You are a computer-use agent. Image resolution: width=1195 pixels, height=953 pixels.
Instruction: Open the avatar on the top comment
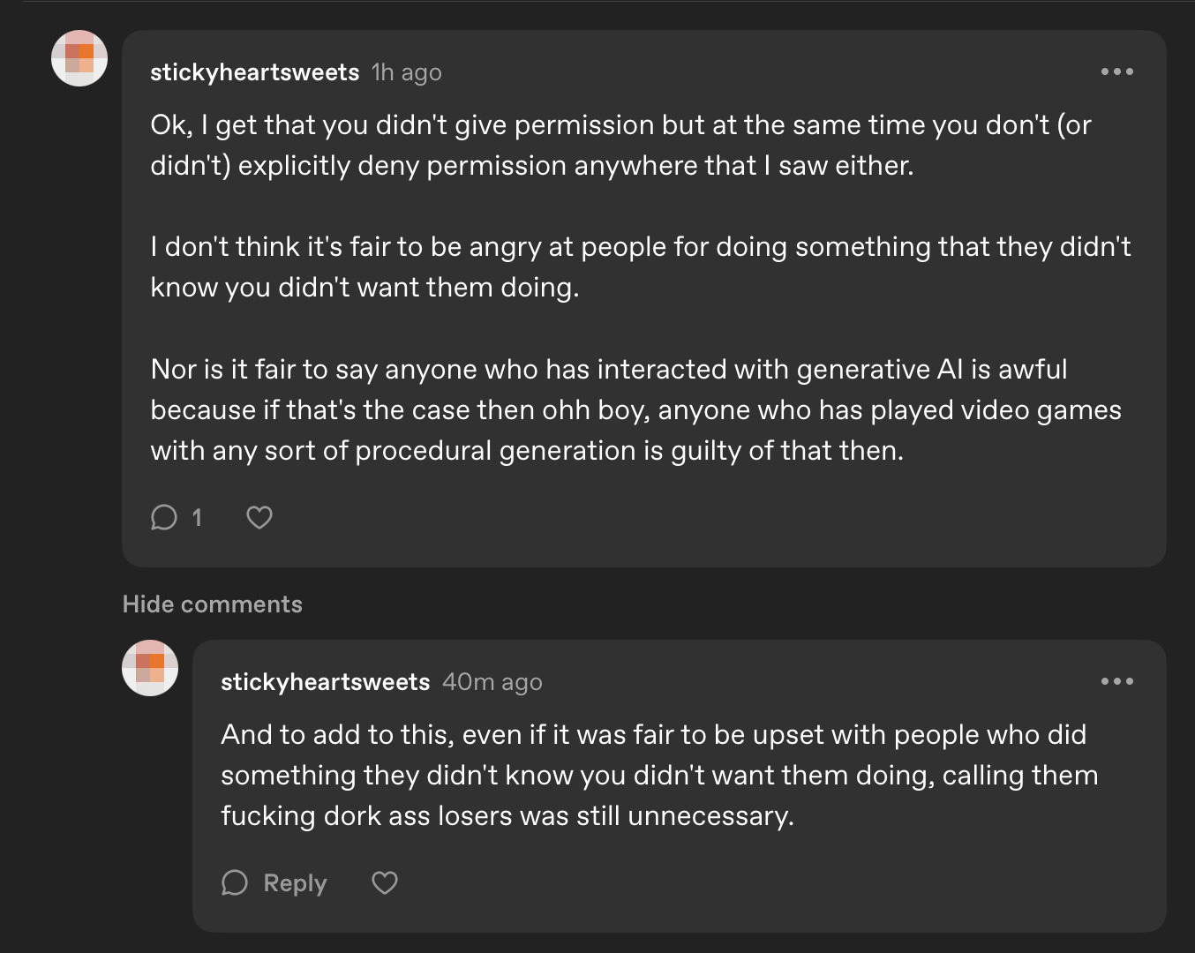coord(79,58)
